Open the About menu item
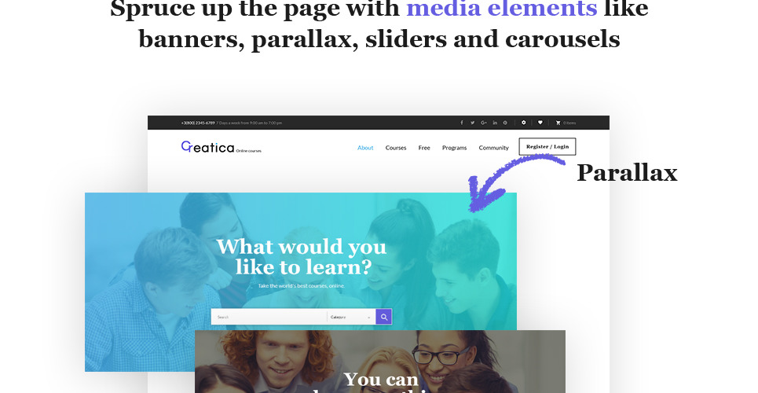This screenshot has width=758, height=393. [365, 148]
